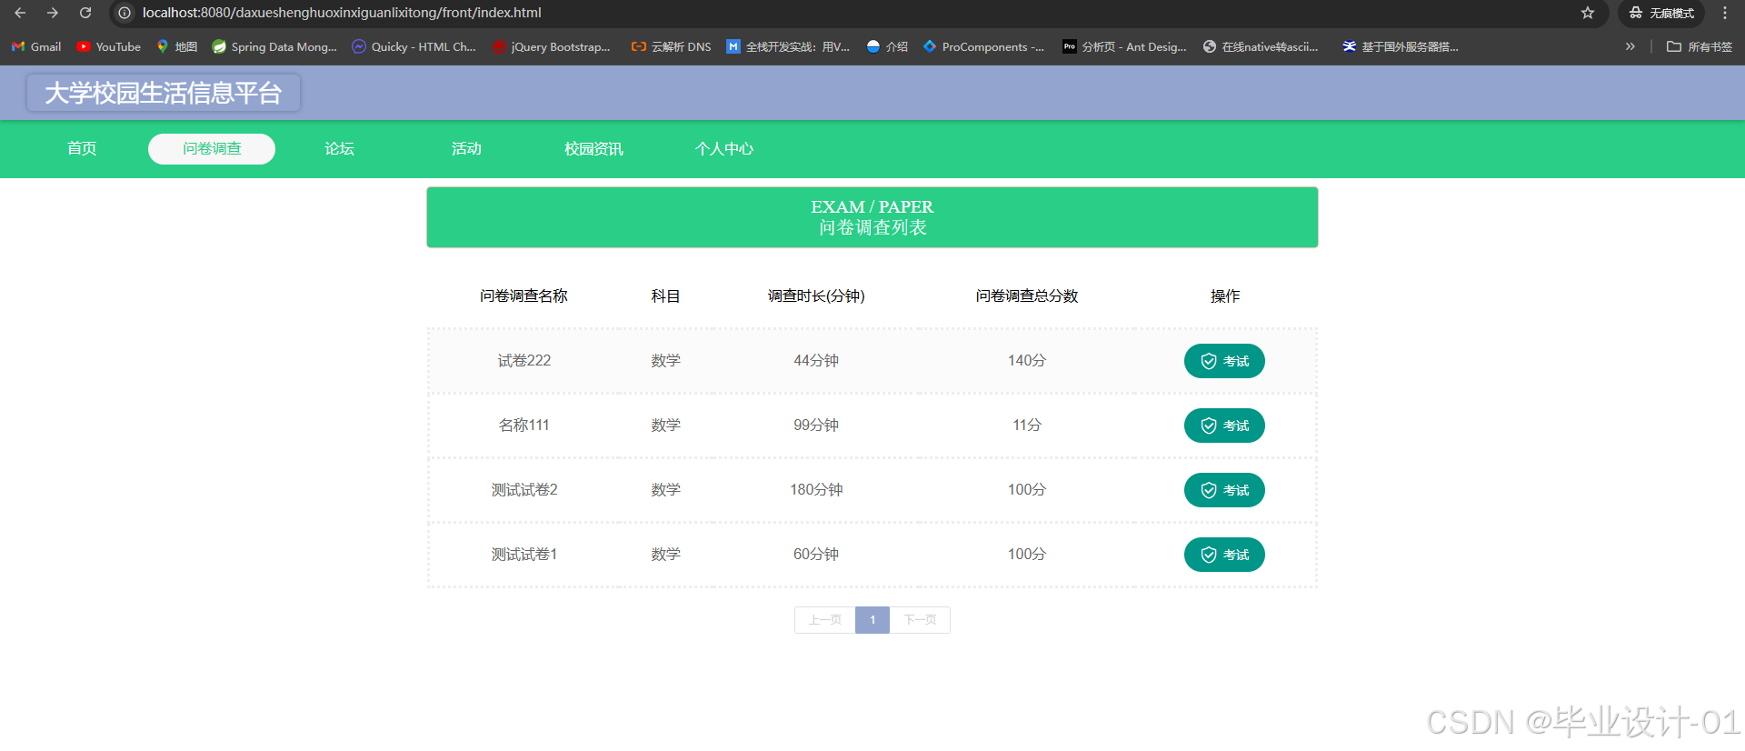Viewport: 1745px width, 751px height.
Task: Expand the hidden bookmarks chevron
Action: [1630, 46]
